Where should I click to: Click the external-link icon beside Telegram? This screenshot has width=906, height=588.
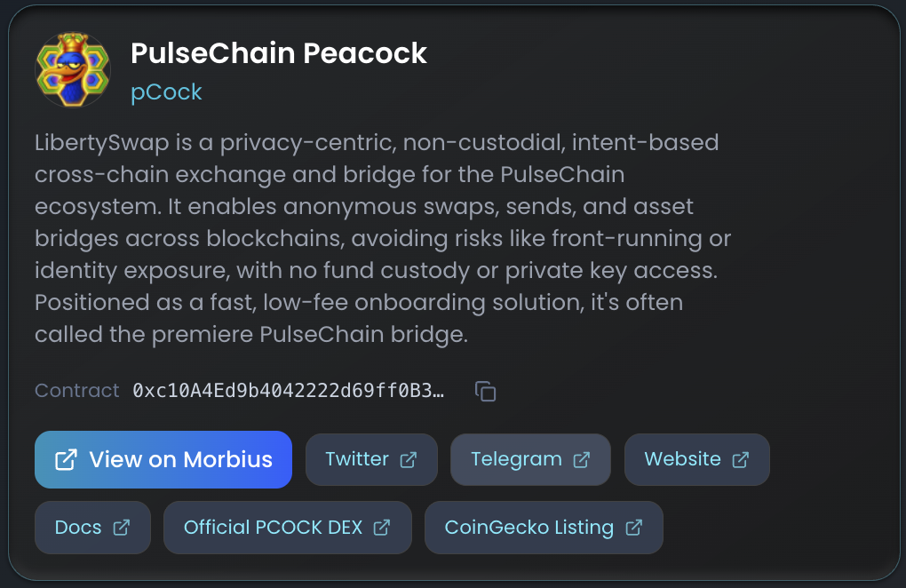[x=582, y=459]
